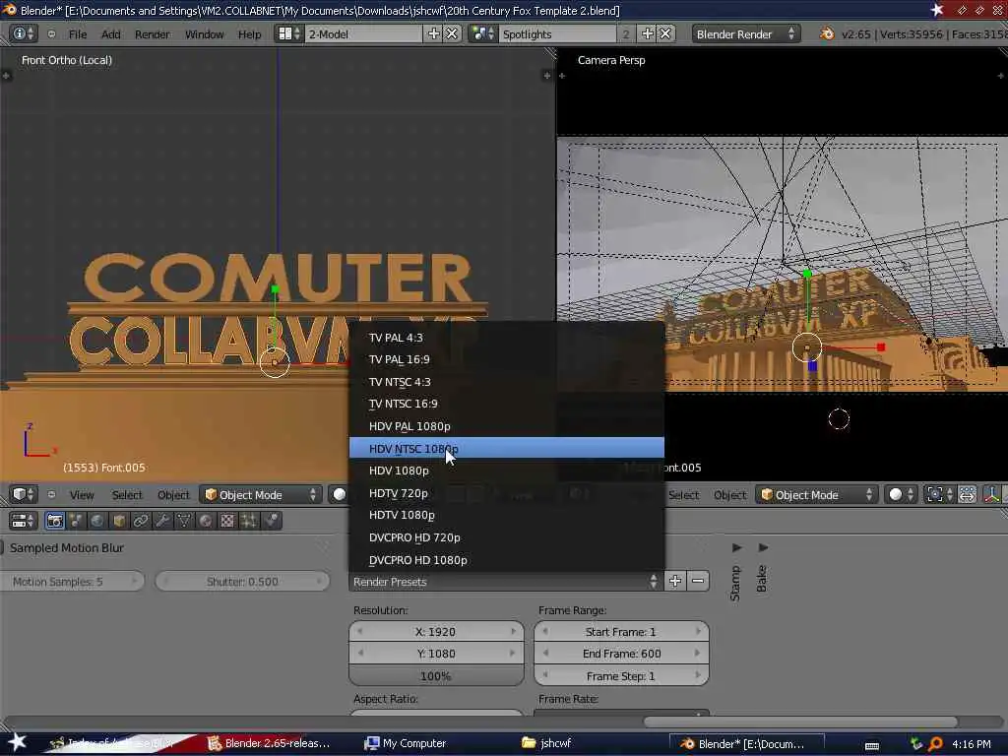Screen dimensions: 1008x756
Task: Click the X: 1920 resolution field
Action: click(x=436, y=631)
